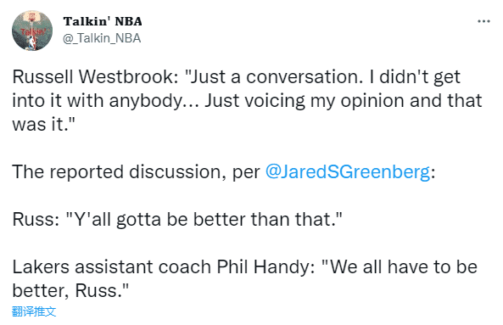Click the phrase "assistant coach"
Viewport: 503px width, 325px height.
(x=143, y=267)
